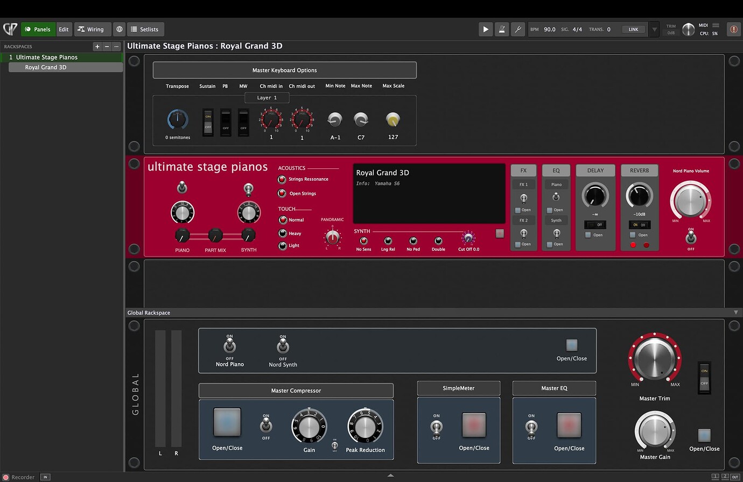The width and height of the screenshot is (743, 482).
Task: Toggle the Nord Piano global switch
Action: click(x=230, y=346)
